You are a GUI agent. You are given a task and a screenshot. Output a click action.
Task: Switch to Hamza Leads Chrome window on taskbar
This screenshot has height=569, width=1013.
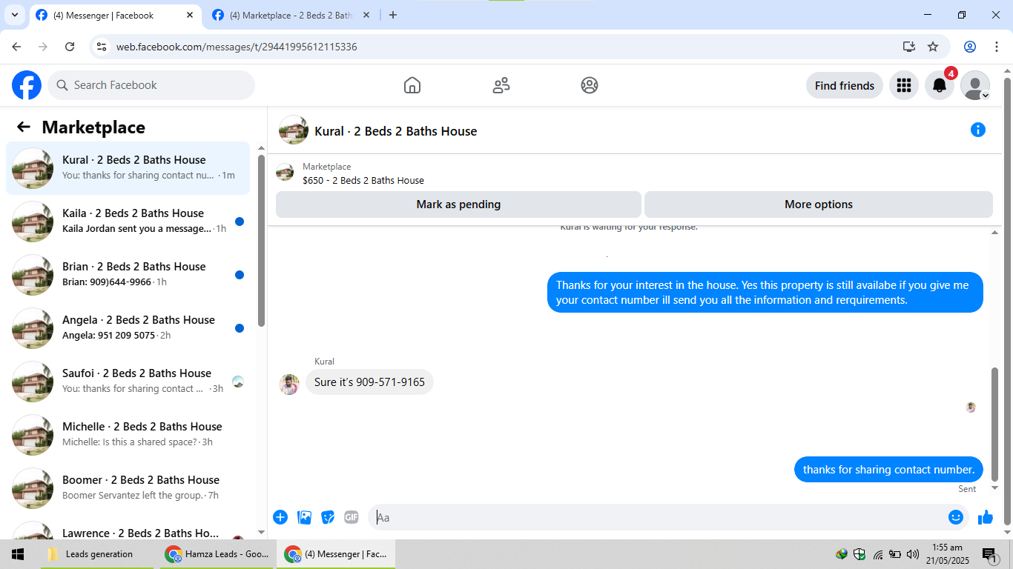216,554
